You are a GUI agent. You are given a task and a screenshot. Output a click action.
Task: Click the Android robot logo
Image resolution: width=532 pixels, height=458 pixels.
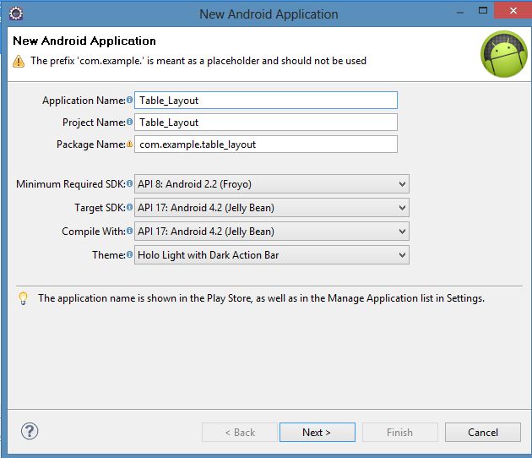503,53
